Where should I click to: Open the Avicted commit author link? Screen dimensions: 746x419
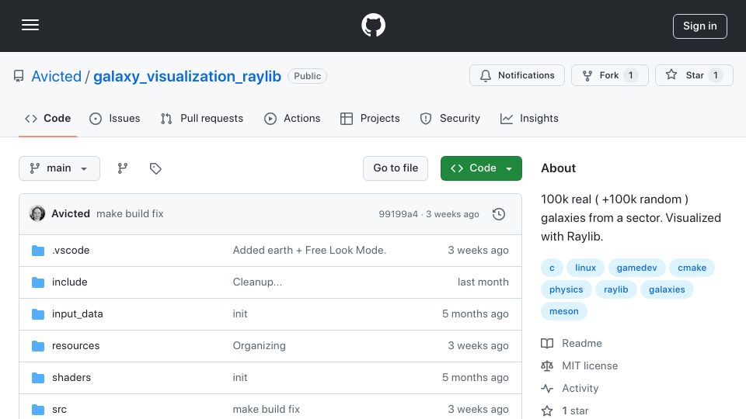(x=71, y=214)
